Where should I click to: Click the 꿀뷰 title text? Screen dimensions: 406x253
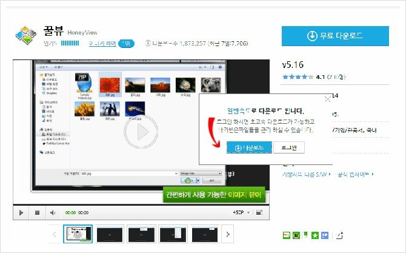[53, 30]
